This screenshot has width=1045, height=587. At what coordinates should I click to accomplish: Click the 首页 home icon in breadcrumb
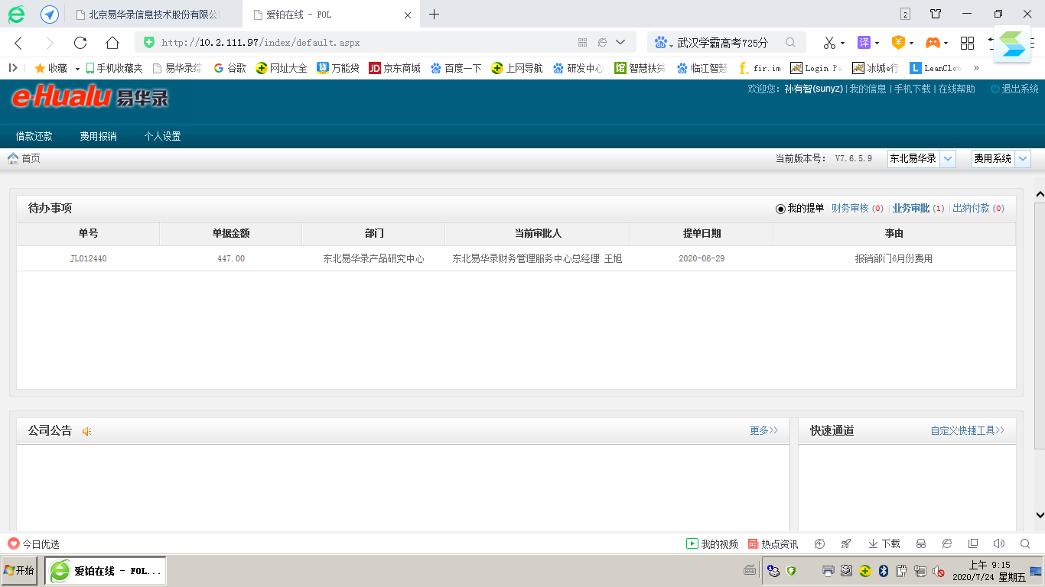[13, 158]
